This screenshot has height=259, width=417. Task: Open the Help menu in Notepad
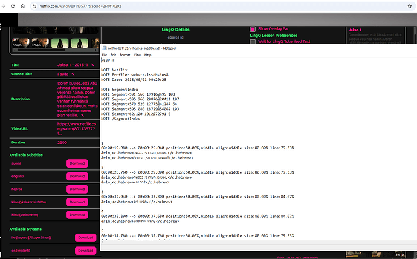147,55
